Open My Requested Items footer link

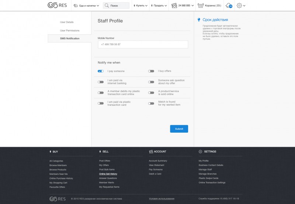point(109,187)
